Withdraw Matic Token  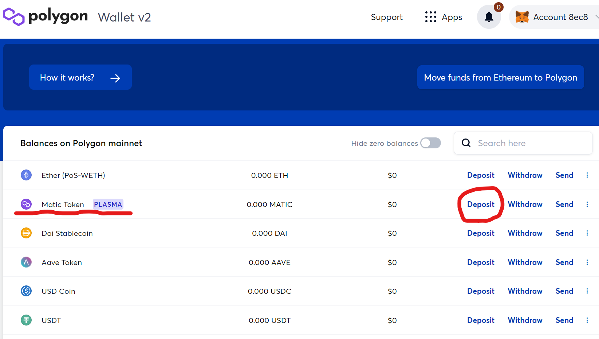point(525,204)
